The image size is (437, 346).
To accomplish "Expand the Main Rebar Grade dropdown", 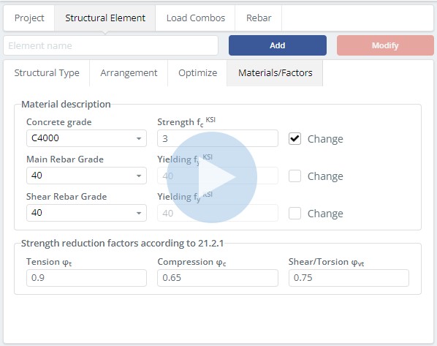I will (86, 176).
